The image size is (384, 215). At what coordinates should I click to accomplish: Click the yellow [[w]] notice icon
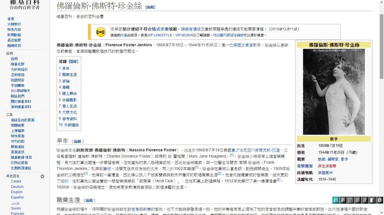[100, 32]
